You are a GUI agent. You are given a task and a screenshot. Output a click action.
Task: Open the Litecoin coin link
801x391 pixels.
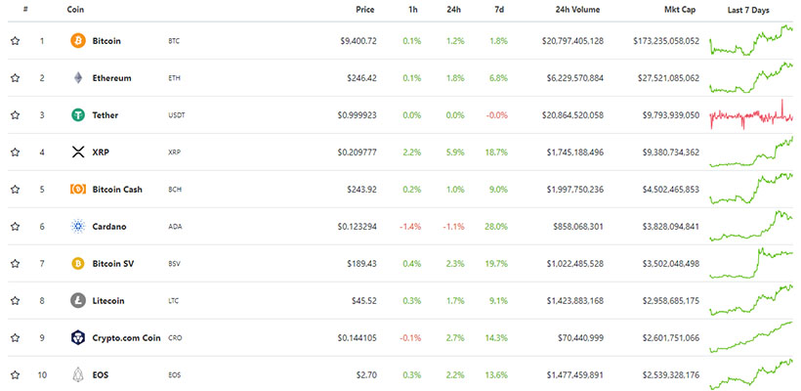(108, 300)
